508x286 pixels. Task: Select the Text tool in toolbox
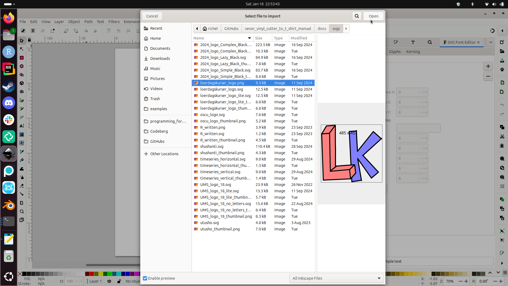22,126
